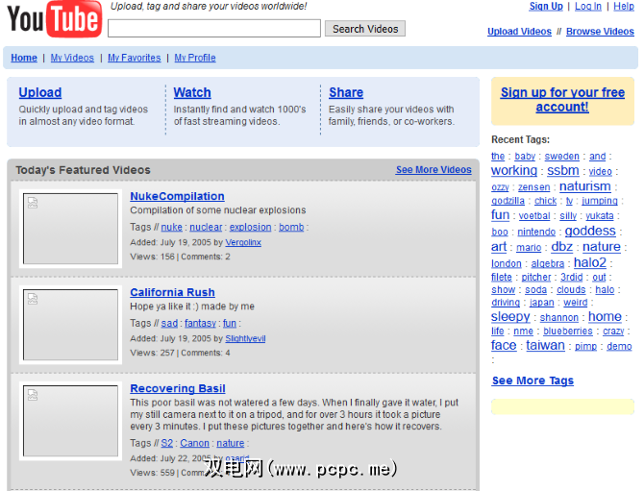Click the sweden recent tag
The height and width of the screenshot is (491, 644).
[561, 157]
